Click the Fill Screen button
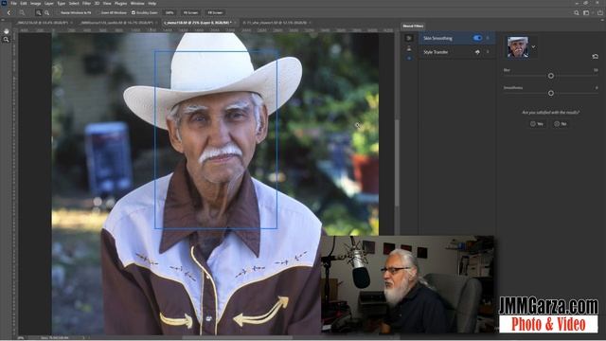 215,12
